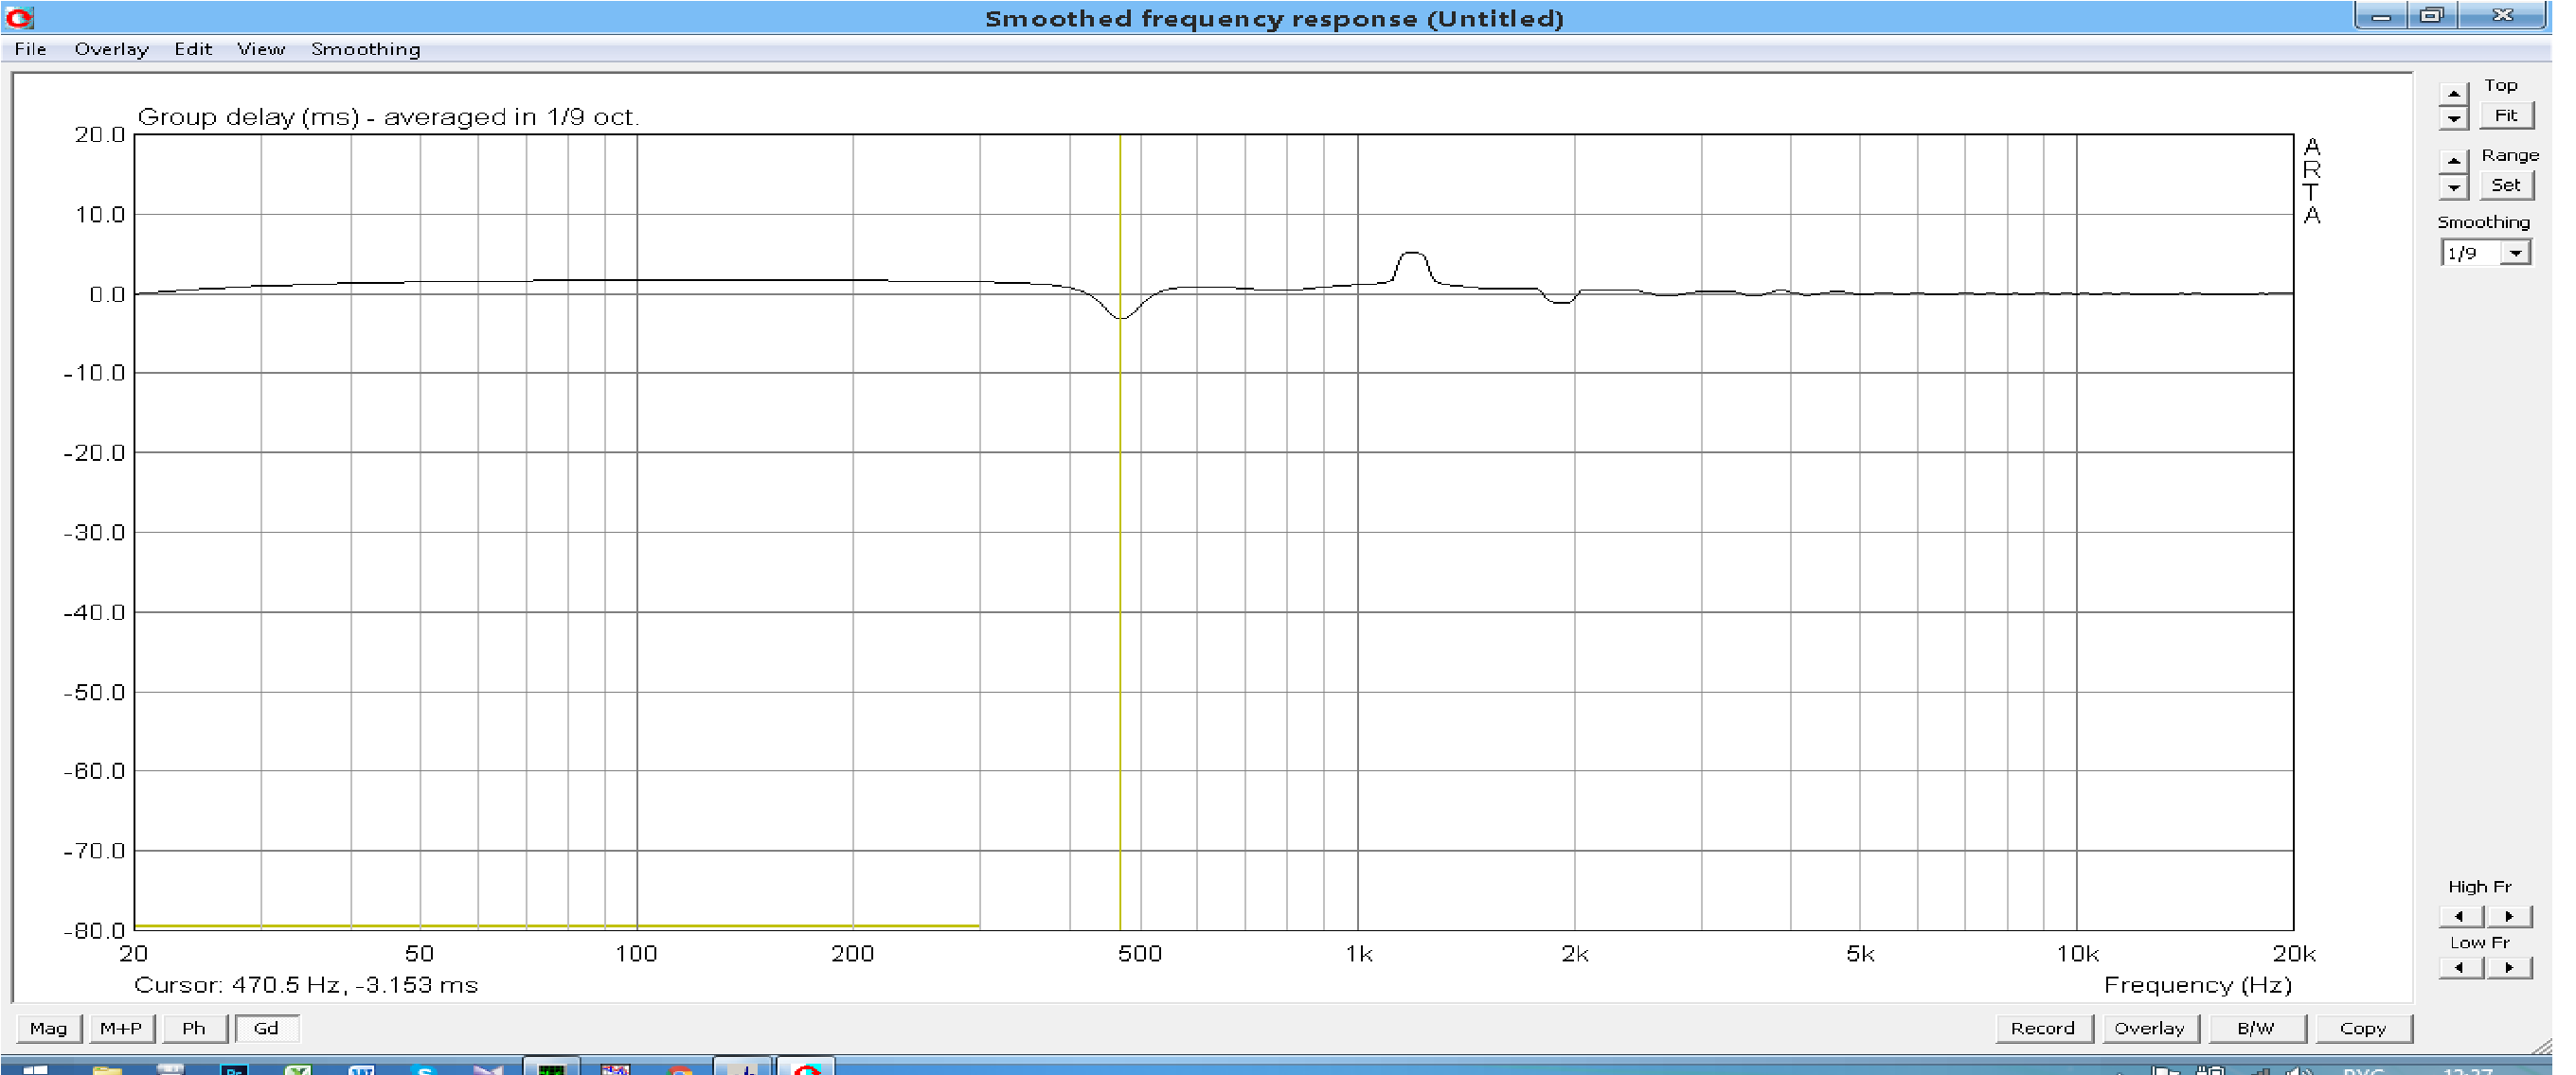Open the File menu

pos(30,49)
